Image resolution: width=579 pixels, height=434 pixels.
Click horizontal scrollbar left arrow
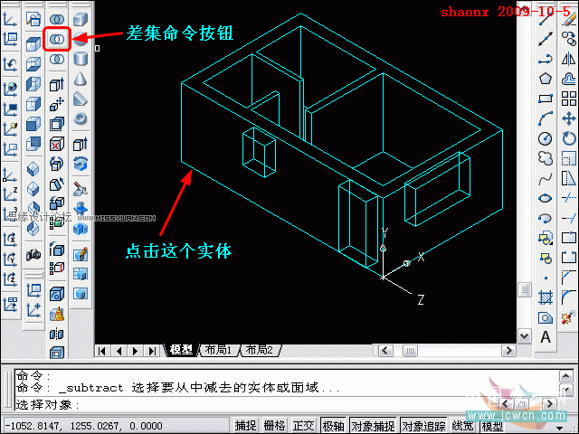tap(385, 350)
